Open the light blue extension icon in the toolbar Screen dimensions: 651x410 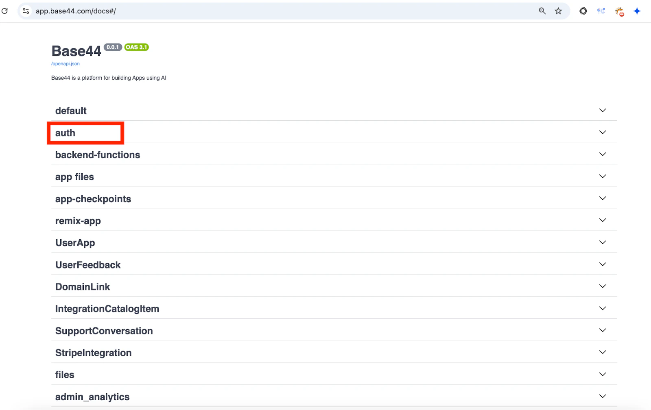(x=601, y=11)
